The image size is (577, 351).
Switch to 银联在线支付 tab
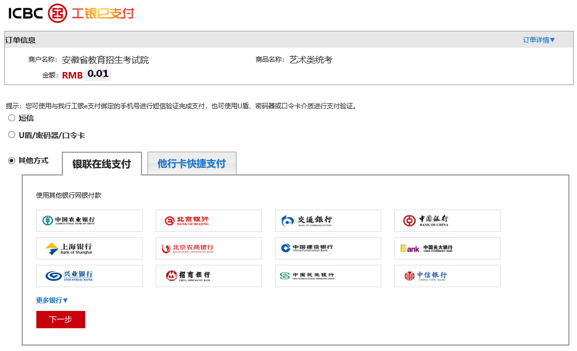tap(102, 164)
